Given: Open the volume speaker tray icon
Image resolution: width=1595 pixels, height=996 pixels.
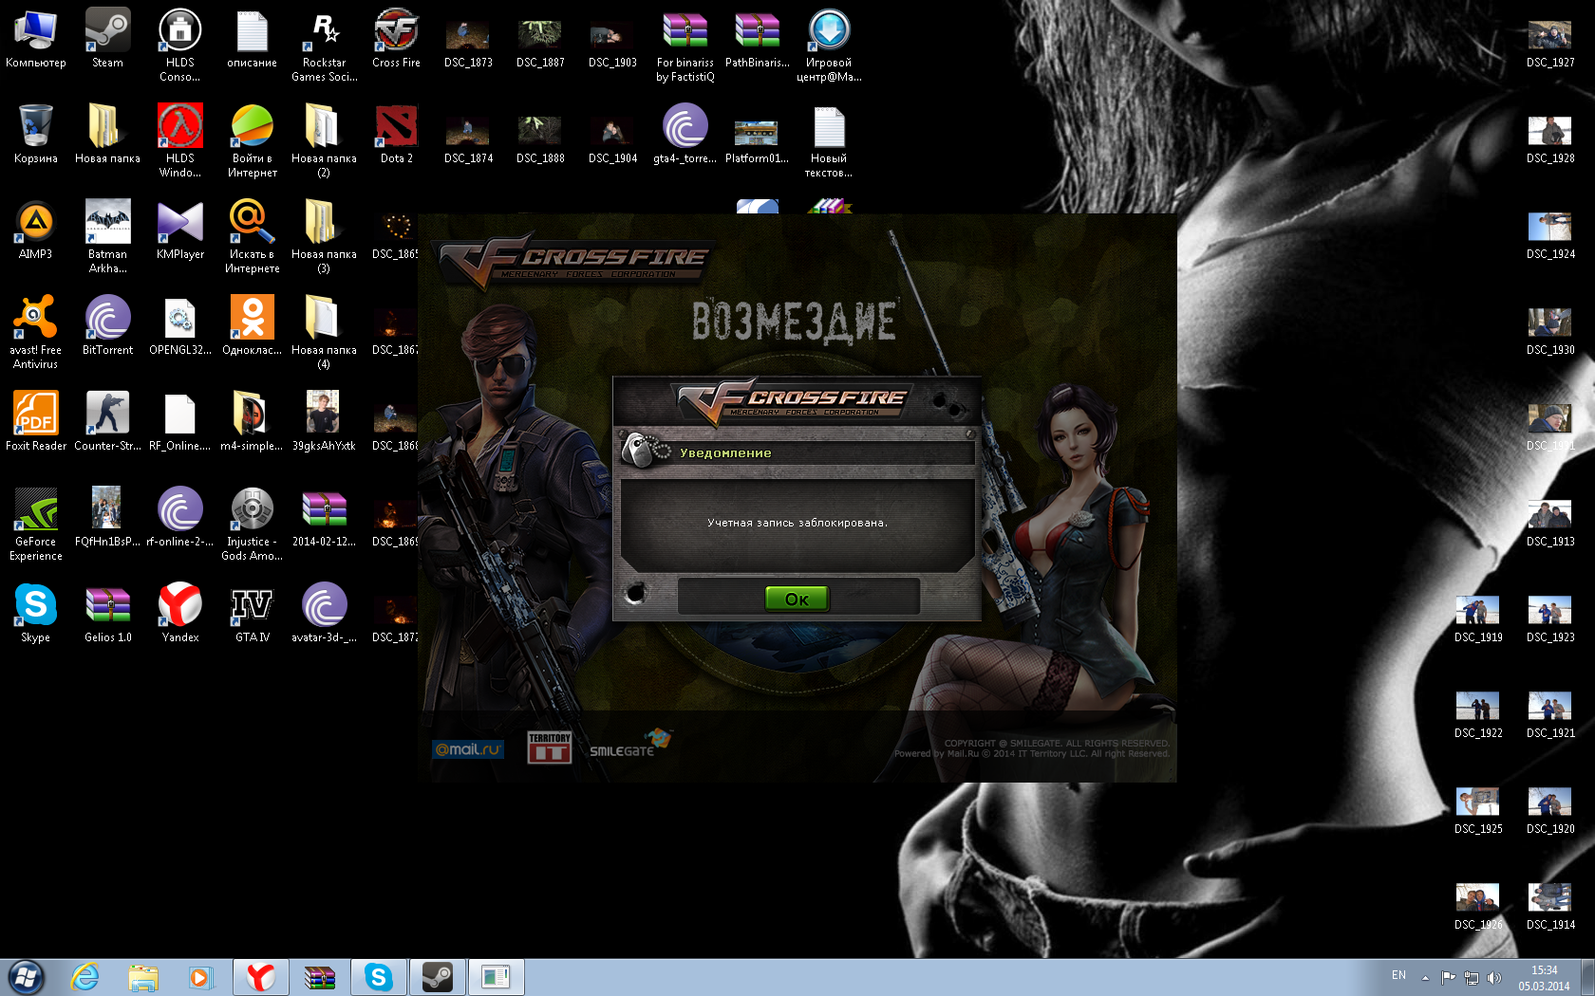Looking at the screenshot, I should pos(1493,977).
